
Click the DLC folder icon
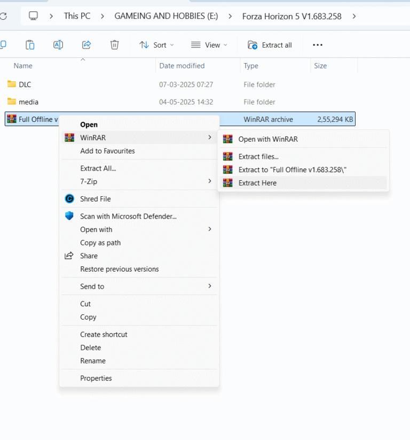pos(12,84)
